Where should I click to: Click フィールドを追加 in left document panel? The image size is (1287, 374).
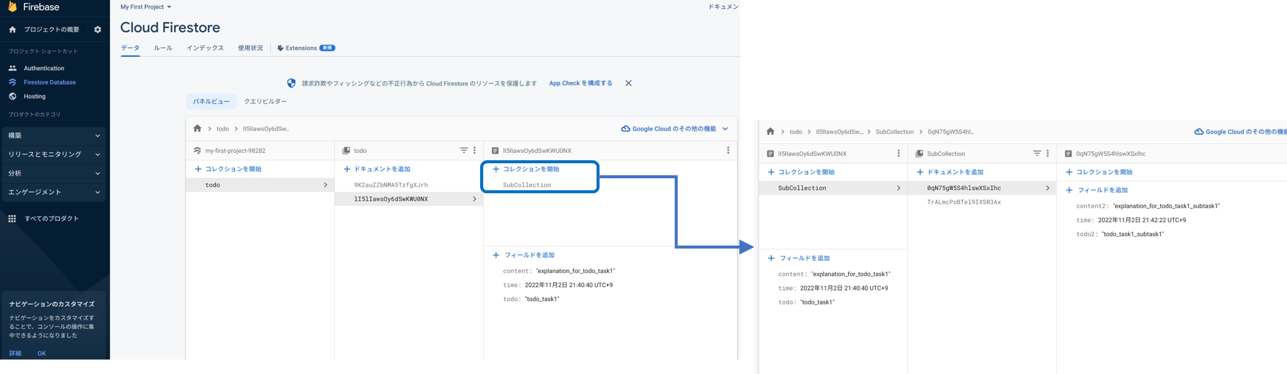(x=524, y=255)
